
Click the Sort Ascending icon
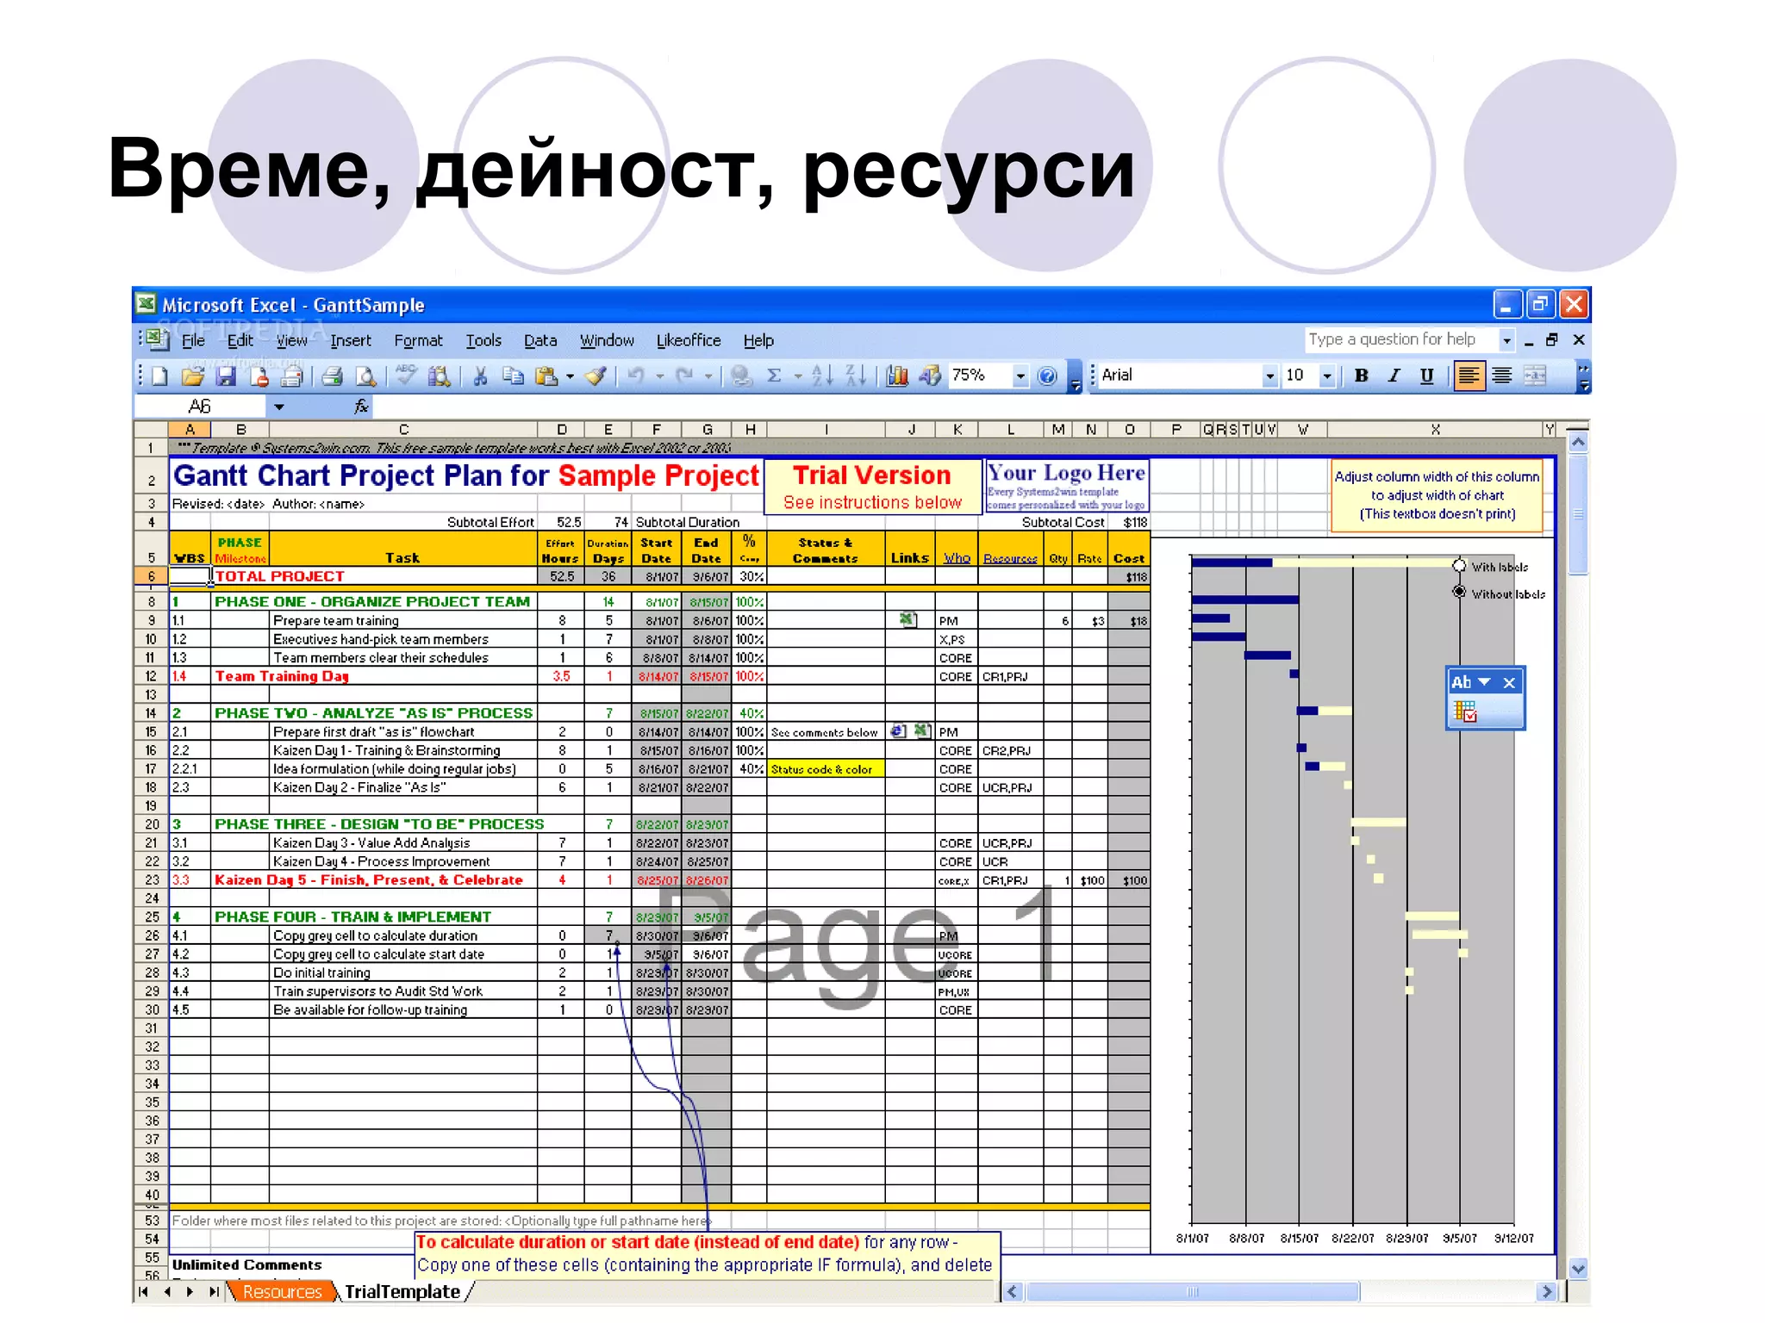(x=822, y=376)
